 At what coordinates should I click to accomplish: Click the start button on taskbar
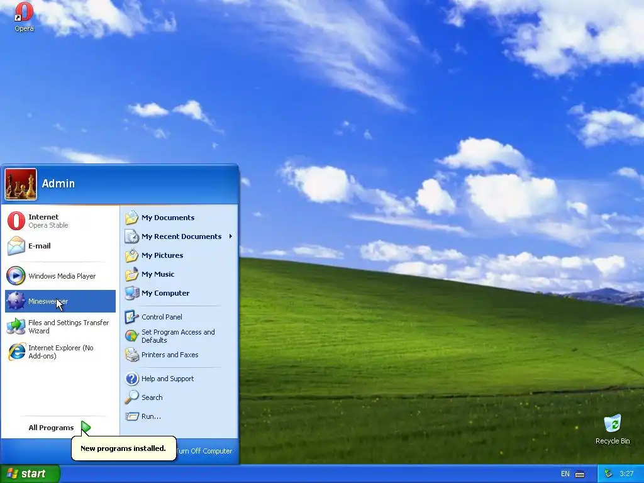pyautogui.click(x=30, y=474)
